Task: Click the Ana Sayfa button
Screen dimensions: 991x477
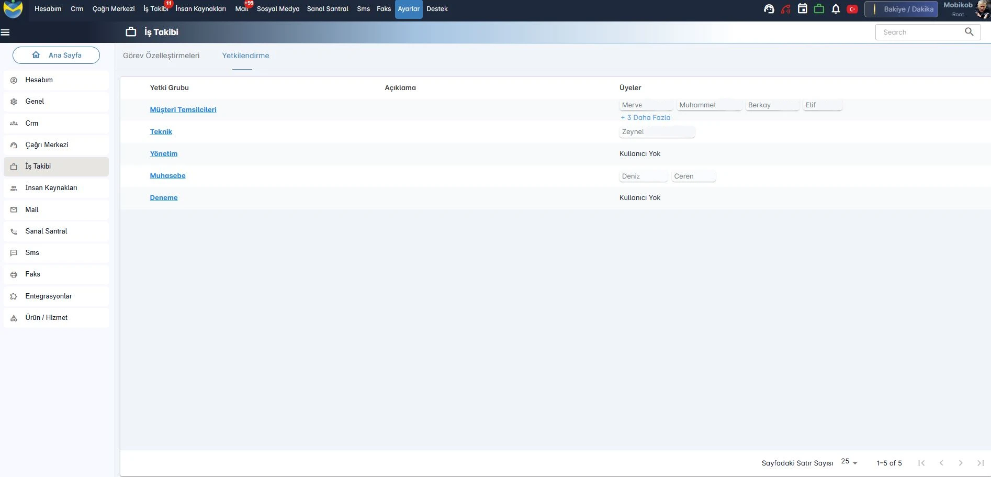Action: point(57,56)
